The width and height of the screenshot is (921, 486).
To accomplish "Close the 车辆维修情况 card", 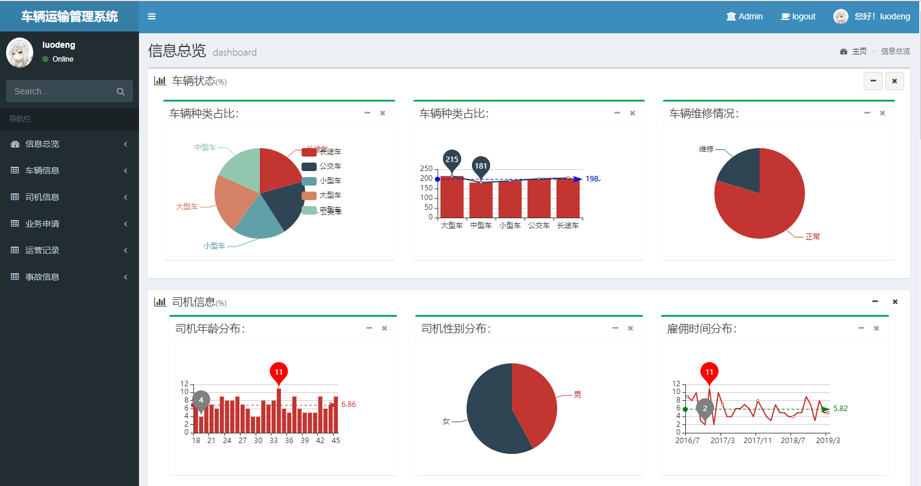I will (x=882, y=113).
